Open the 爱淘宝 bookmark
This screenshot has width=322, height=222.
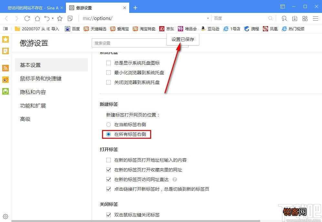pos(119,29)
